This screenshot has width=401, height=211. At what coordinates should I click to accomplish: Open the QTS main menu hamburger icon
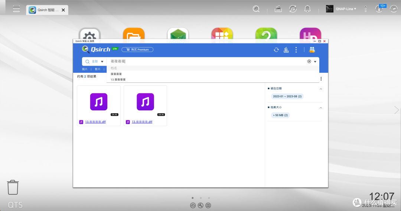[16, 9]
